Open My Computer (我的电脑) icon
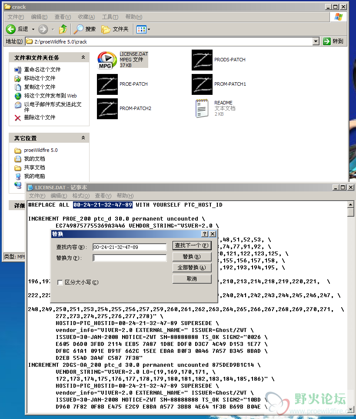 (x=18, y=176)
